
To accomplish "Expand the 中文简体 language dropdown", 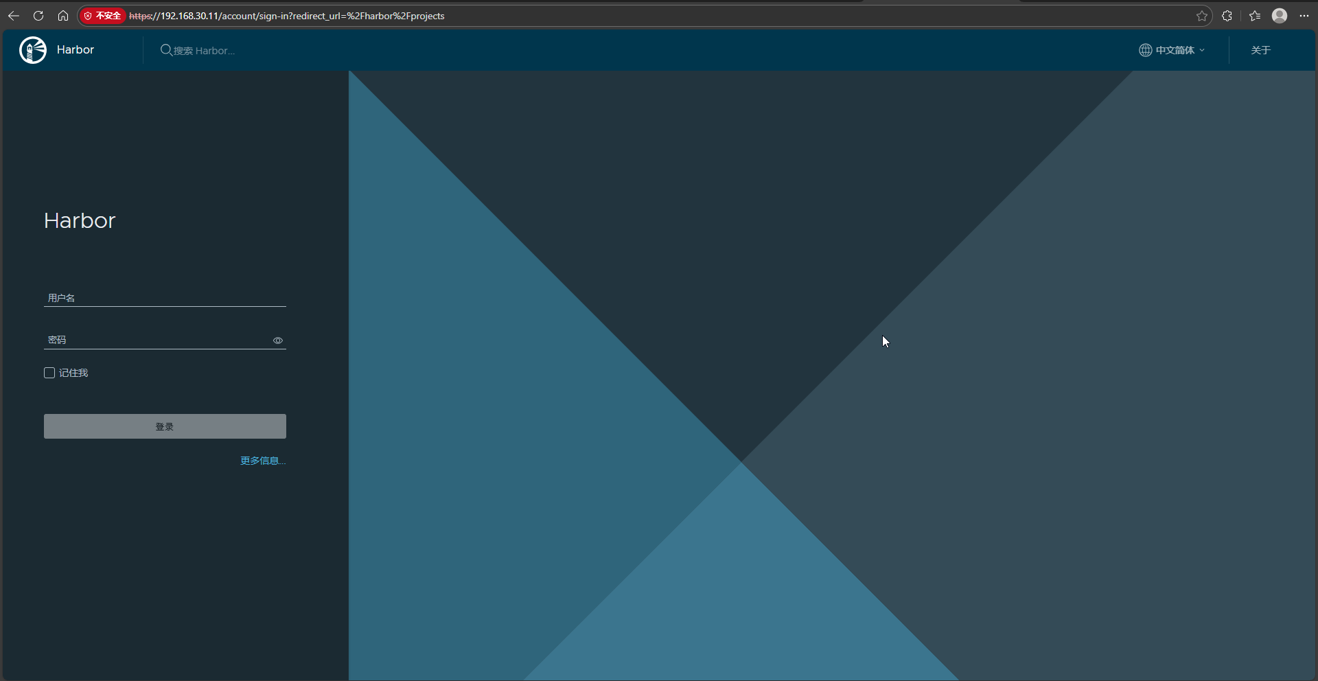I will (x=1172, y=50).
